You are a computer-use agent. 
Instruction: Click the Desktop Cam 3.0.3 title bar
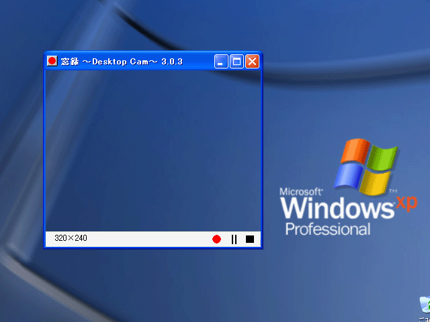coord(153,61)
